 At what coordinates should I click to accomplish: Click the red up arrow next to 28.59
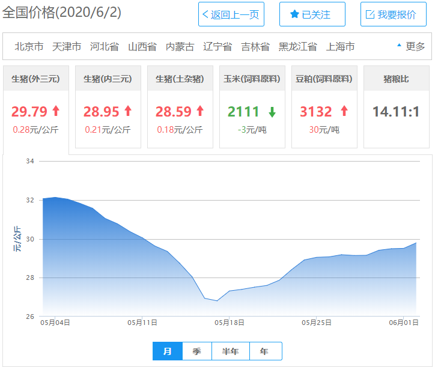point(200,111)
